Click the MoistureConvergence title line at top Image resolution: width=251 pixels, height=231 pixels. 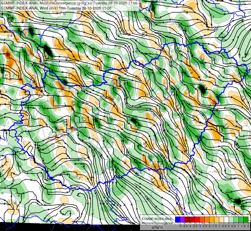(69, 3)
